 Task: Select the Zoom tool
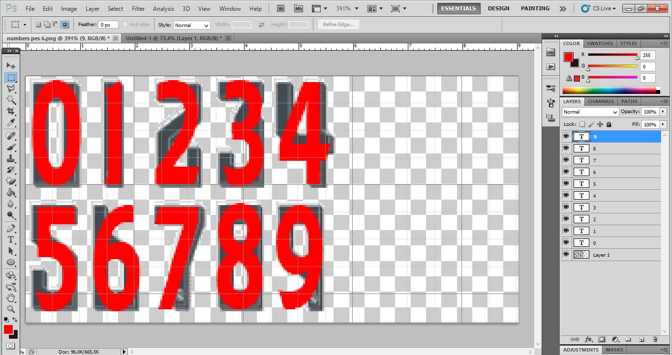[x=11, y=310]
